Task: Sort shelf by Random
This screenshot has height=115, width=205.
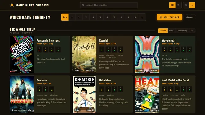Action: click(163, 31)
